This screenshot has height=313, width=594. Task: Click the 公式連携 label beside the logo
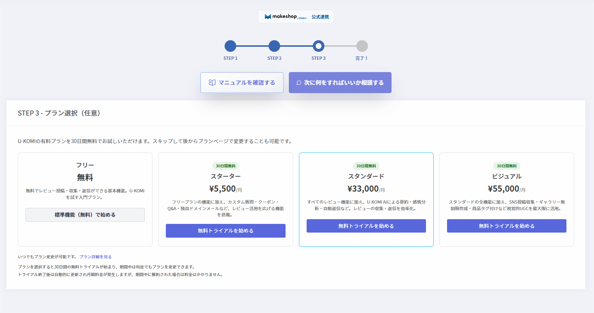pyautogui.click(x=320, y=17)
